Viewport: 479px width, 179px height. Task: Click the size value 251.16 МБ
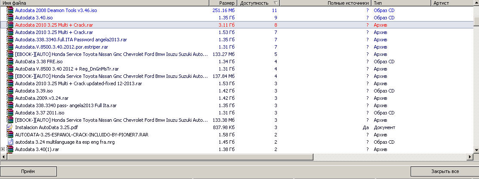(224, 10)
